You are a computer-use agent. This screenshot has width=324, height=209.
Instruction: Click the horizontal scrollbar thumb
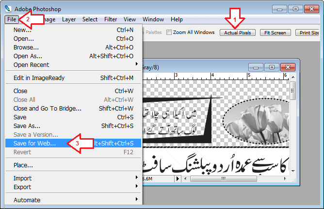pyautogui.click(x=224, y=178)
